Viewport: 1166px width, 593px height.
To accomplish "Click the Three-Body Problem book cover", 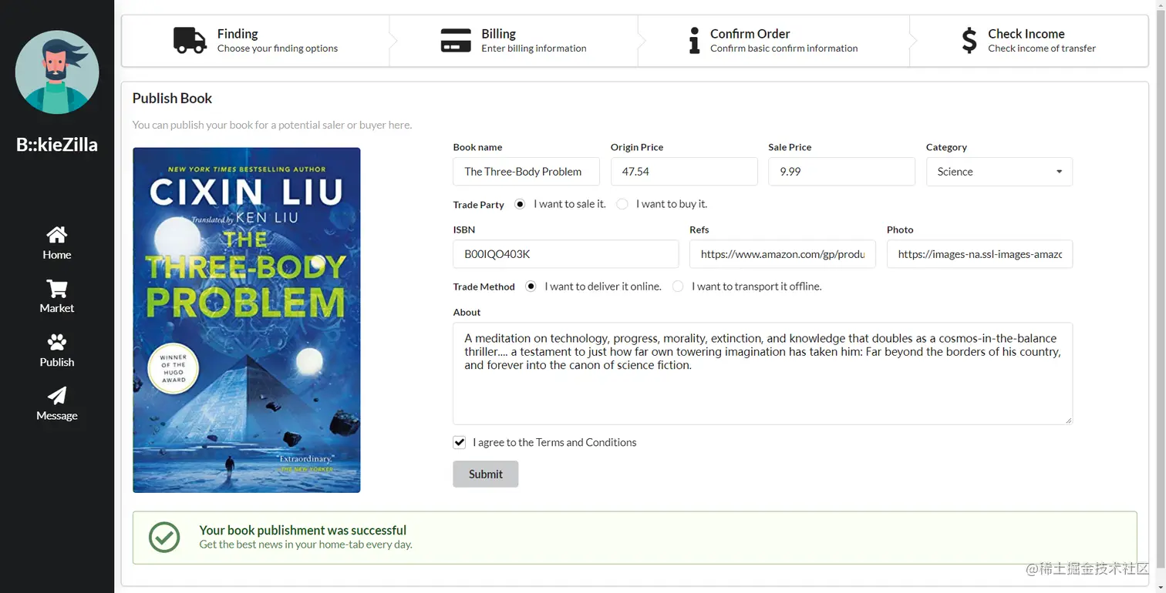I will [x=247, y=320].
